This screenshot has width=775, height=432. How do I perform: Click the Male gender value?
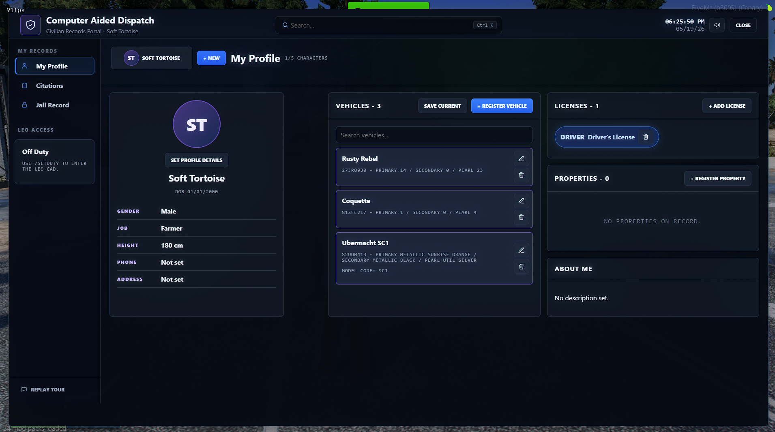pyautogui.click(x=168, y=211)
